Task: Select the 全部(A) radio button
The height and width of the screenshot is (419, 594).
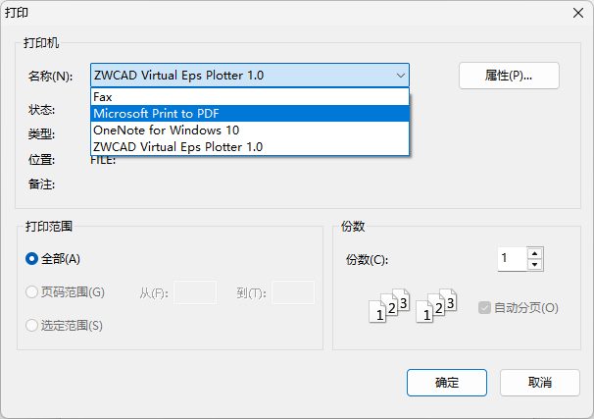Action: [x=32, y=259]
